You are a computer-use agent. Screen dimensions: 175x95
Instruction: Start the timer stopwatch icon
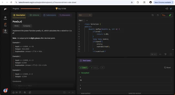point(167,9)
